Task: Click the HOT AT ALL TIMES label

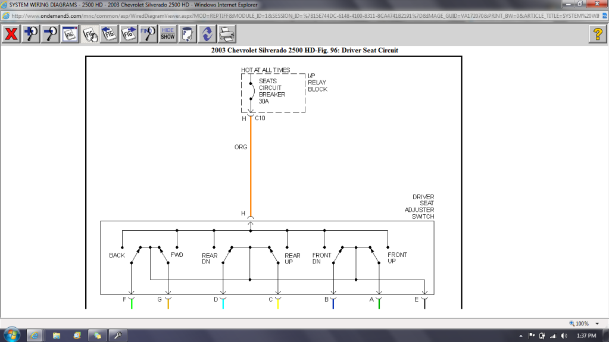Action: 266,70
